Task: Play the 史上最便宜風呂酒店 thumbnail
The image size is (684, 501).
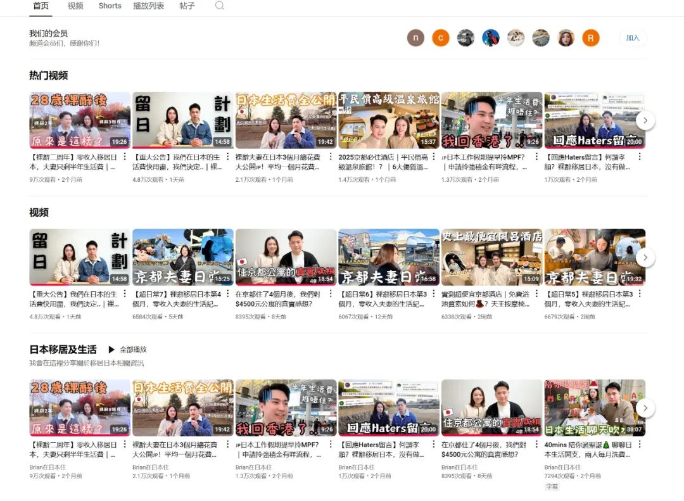Action: 491,258
